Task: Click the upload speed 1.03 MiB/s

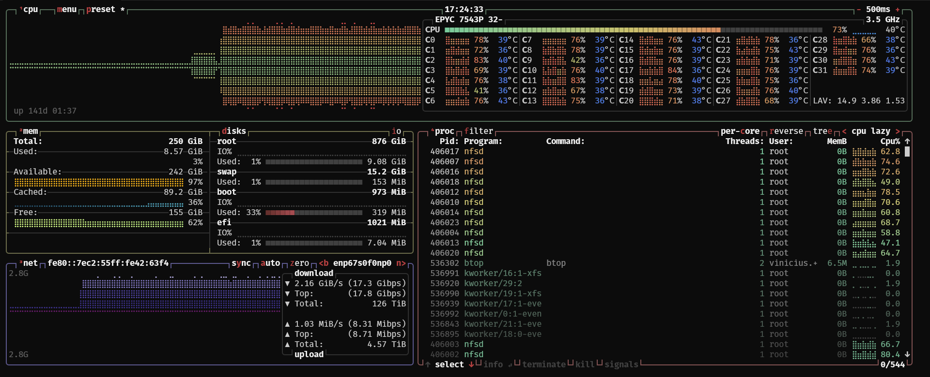Action: [319, 324]
